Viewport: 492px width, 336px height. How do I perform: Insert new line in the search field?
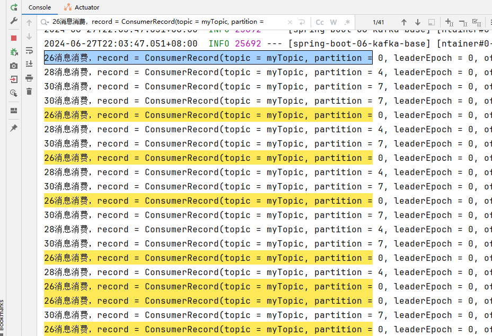(302, 22)
